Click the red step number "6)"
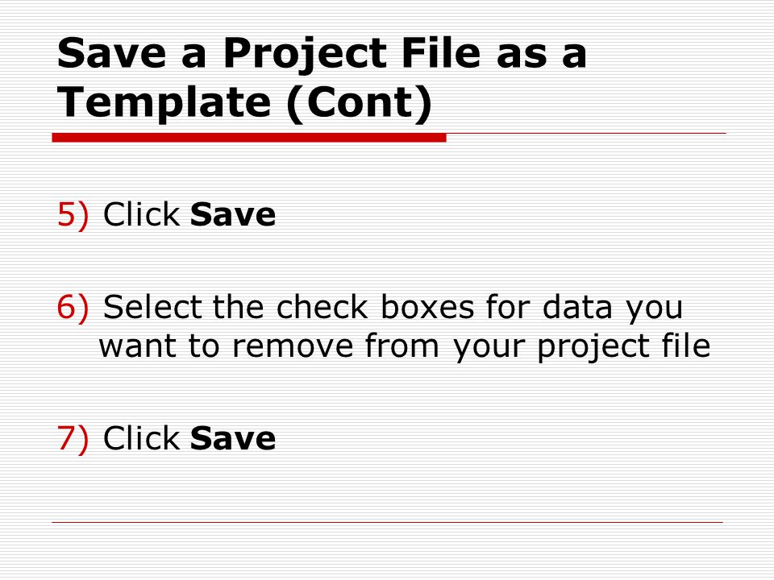This screenshot has height=580, width=774. pos(73,307)
